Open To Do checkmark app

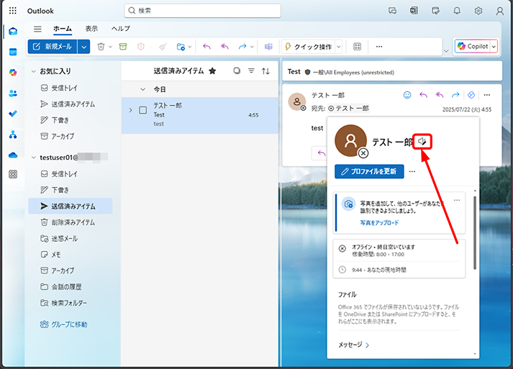click(x=13, y=114)
